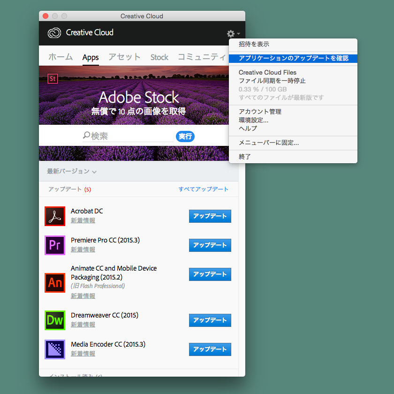Choose 招待を表示 from the menu
Viewport: 394px width, 394px height.
click(x=293, y=44)
